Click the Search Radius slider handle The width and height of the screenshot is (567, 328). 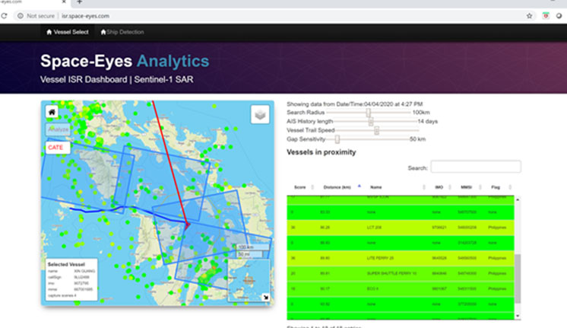click(369, 113)
